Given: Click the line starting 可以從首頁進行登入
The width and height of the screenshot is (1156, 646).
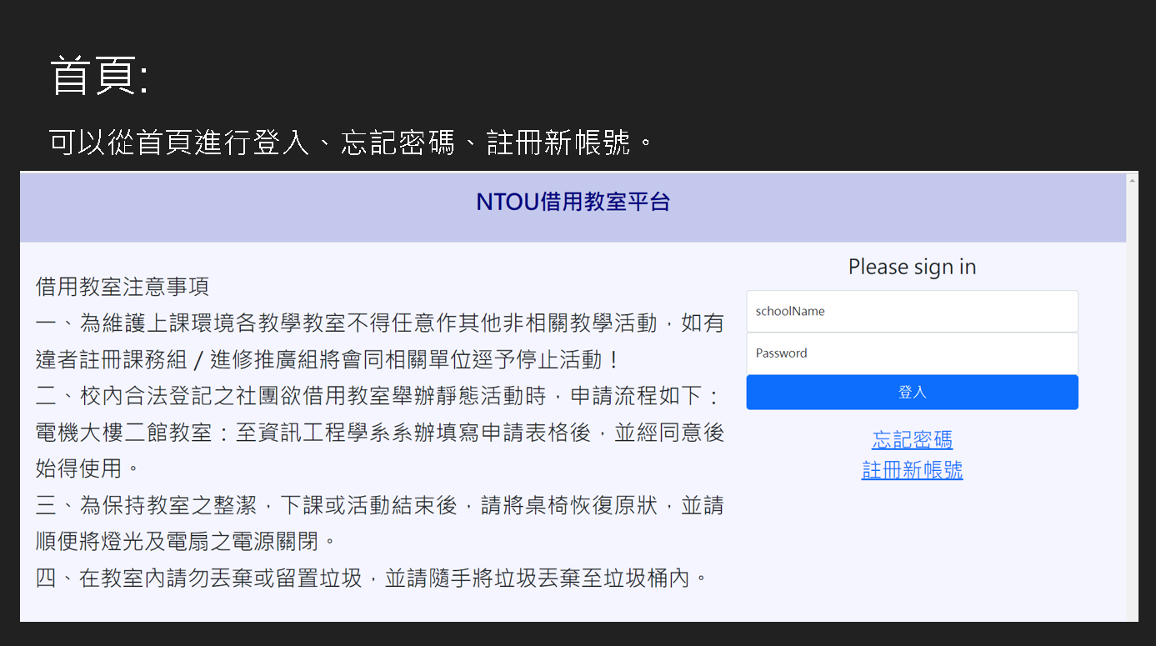Looking at the screenshot, I should (x=352, y=143).
